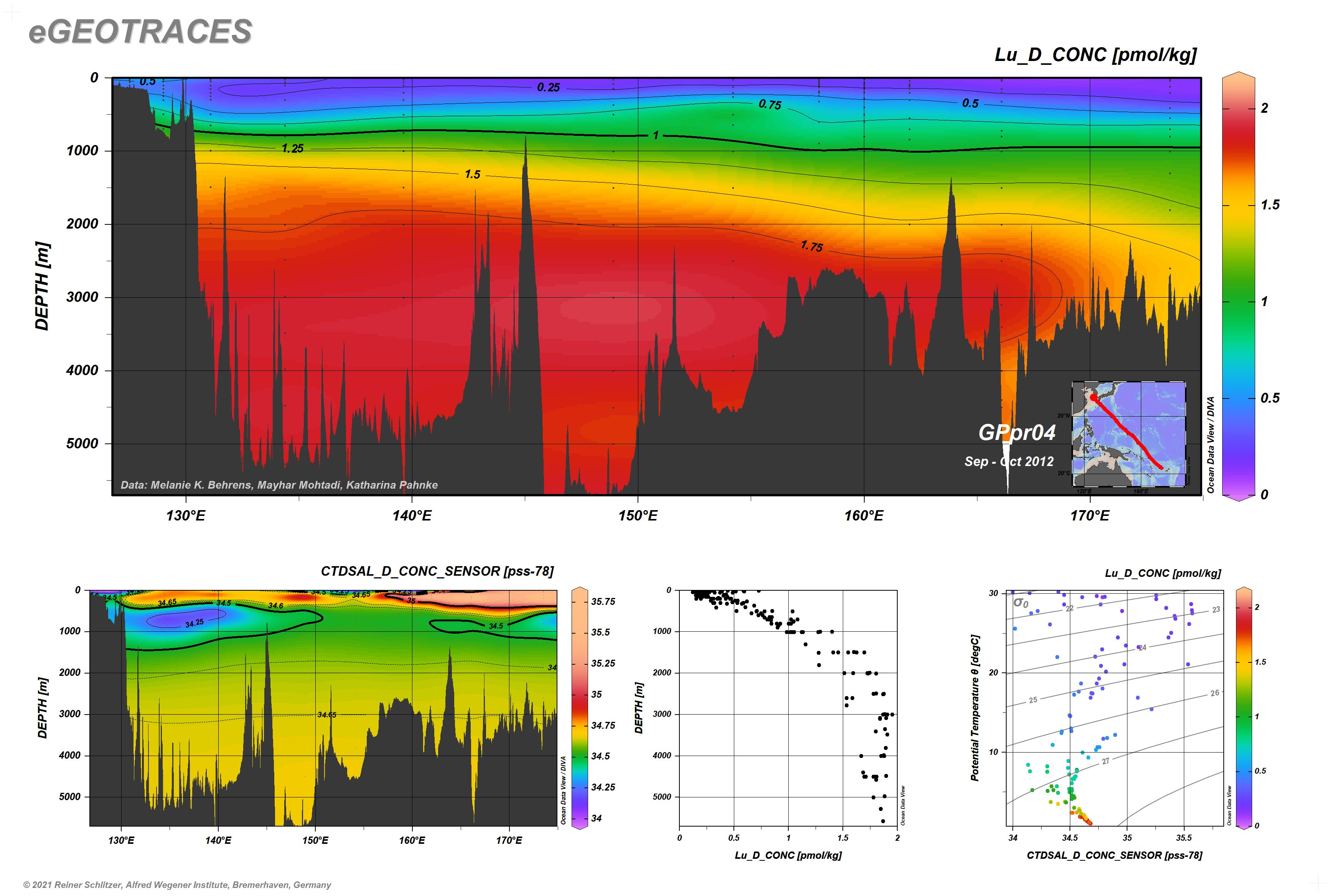This screenshot has width=1330, height=896.
Task: Click the Data: Melanie K. Behrens credit line
Action: pos(279,485)
